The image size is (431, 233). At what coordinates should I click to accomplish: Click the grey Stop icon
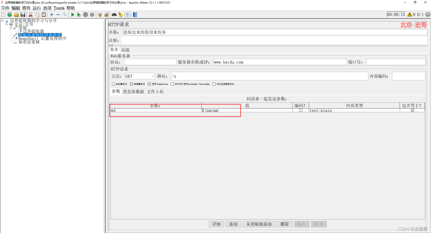[86, 14]
